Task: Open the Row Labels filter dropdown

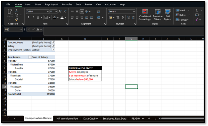Action: point(30,57)
